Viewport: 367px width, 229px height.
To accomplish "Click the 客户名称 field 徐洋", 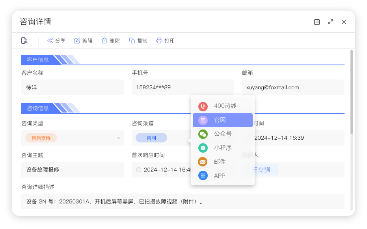I will (72, 87).
